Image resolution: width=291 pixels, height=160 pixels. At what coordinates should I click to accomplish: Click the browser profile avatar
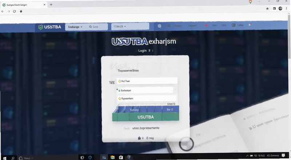(280, 8)
